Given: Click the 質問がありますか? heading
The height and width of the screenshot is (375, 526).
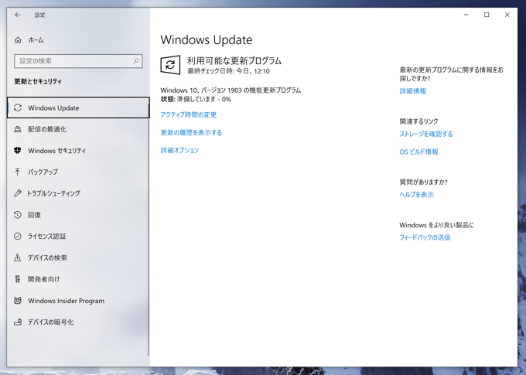Looking at the screenshot, I should click(423, 182).
